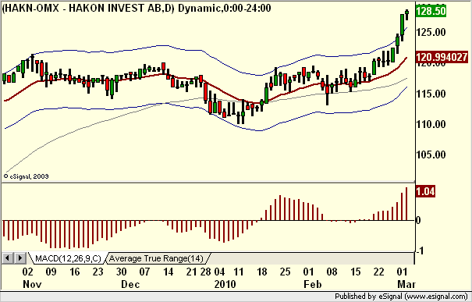Switch to the Average True Range(14) tab
The width and height of the screenshot is (472, 302).
point(156,258)
